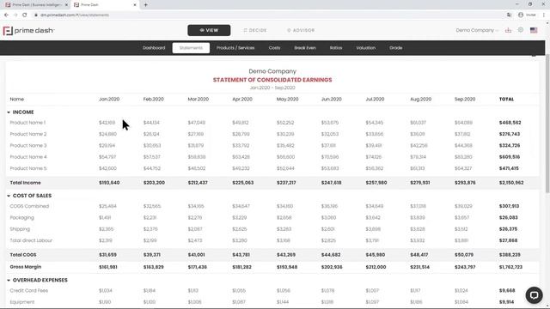550x309 pixels.
Task: Open the Break Even tab
Action: [x=305, y=48]
